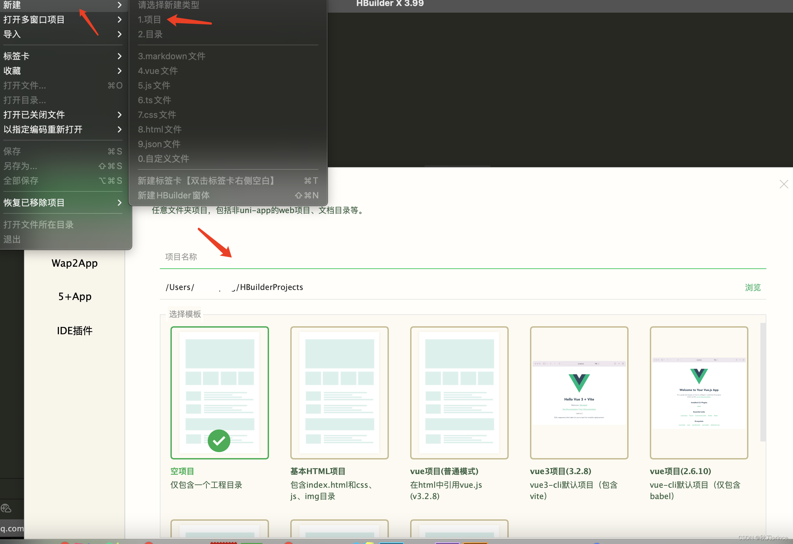Choose 0.自定义文件 option
The image size is (793, 544).
click(228, 159)
